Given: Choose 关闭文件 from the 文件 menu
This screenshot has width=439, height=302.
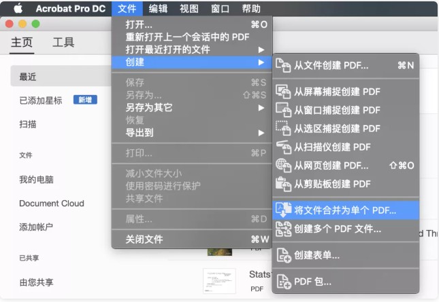Looking at the screenshot, I should 144,239.
